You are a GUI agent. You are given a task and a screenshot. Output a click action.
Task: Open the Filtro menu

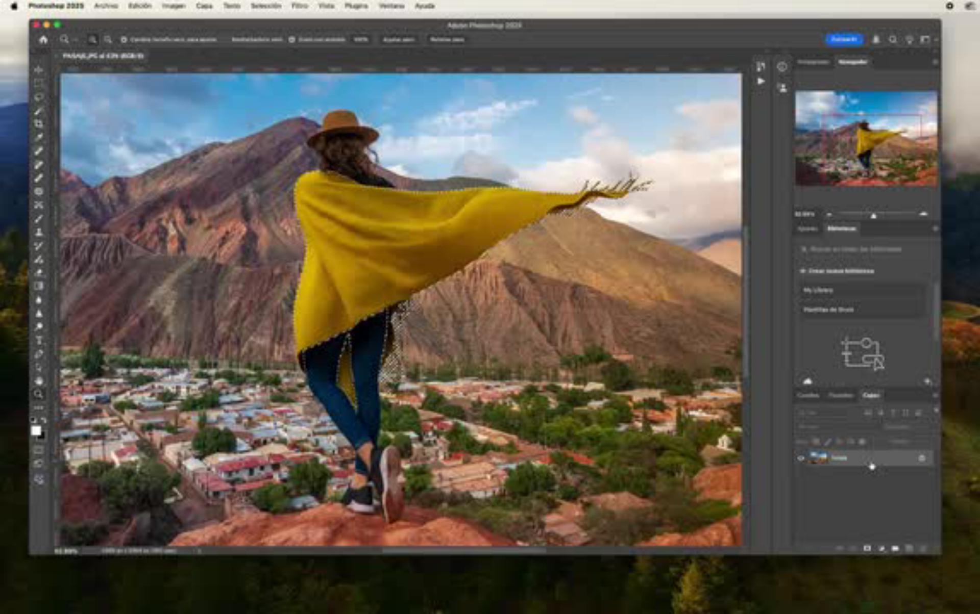click(299, 6)
